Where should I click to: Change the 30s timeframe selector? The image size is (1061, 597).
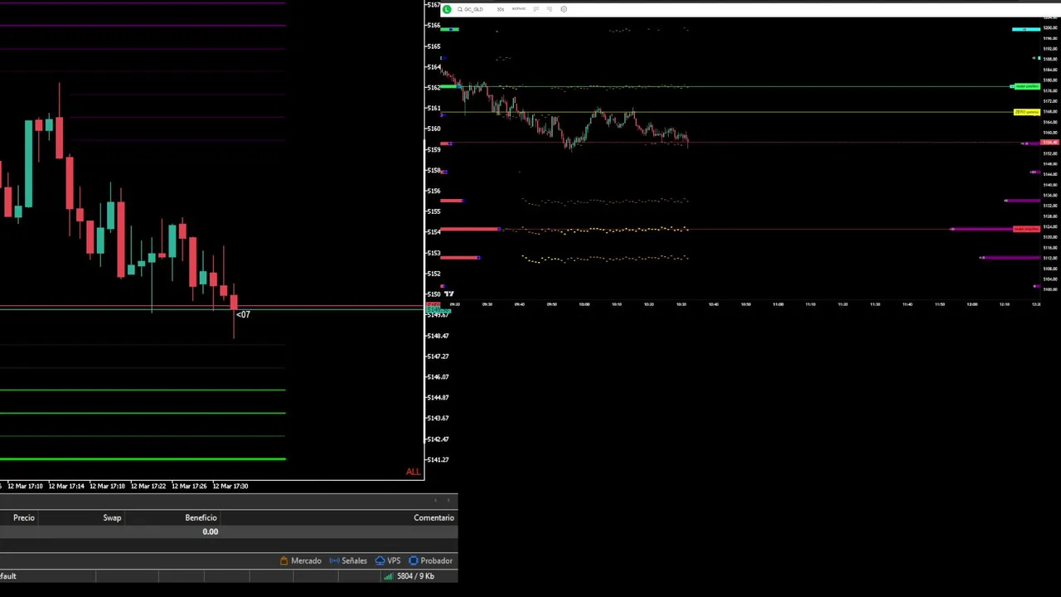(x=500, y=9)
